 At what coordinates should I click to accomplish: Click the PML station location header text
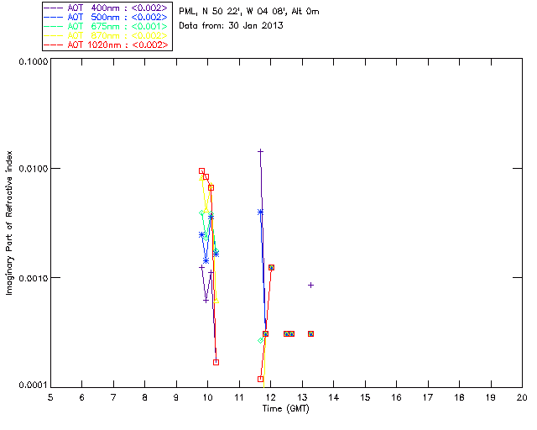249,12
